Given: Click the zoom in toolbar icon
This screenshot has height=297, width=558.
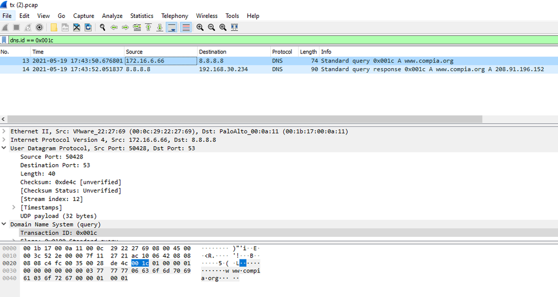Looking at the screenshot, I should (200, 27).
